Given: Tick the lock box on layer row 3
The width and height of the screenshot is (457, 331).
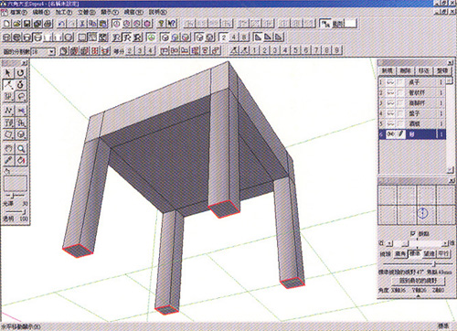Looking at the screenshot, I should (400, 103).
